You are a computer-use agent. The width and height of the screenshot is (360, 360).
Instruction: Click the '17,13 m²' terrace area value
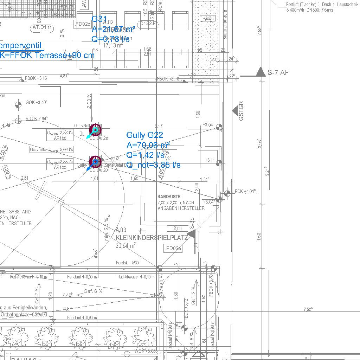113,45
